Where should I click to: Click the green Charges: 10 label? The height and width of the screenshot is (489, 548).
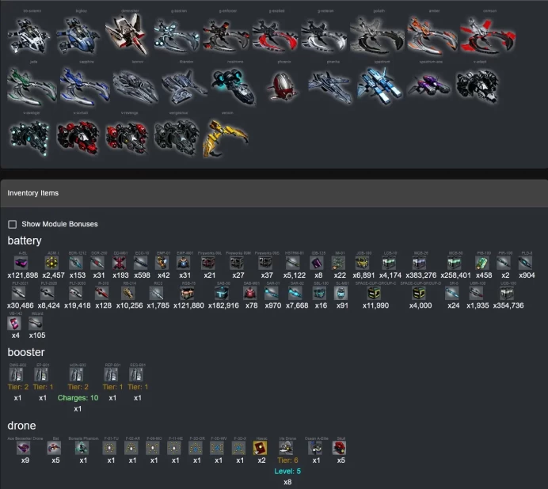click(78, 398)
